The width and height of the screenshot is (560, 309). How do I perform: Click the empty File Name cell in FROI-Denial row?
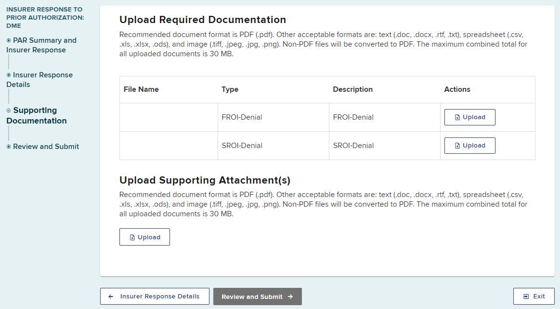point(168,117)
